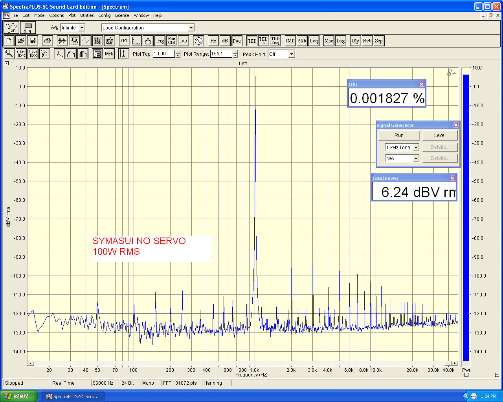503x402 pixels.
Task: Open the 3D surface plot icon
Action: point(109,40)
